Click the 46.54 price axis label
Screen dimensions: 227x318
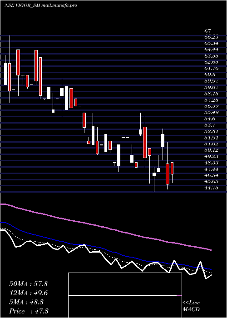[x=211, y=175]
